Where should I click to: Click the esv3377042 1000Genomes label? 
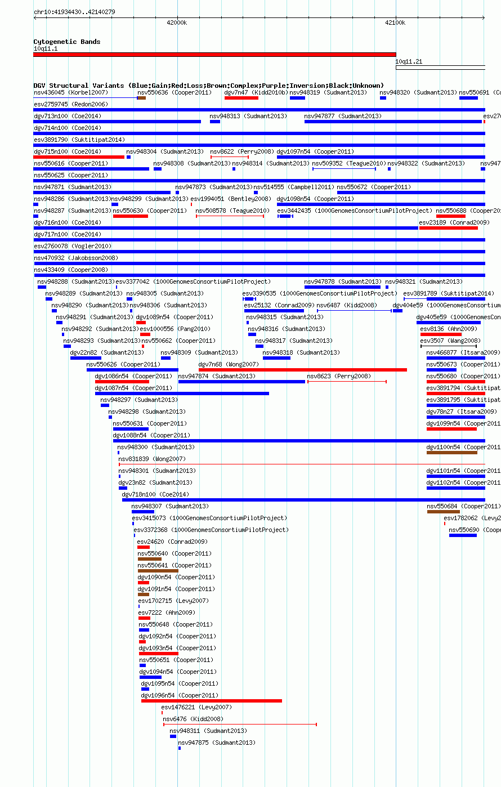click(x=193, y=281)
